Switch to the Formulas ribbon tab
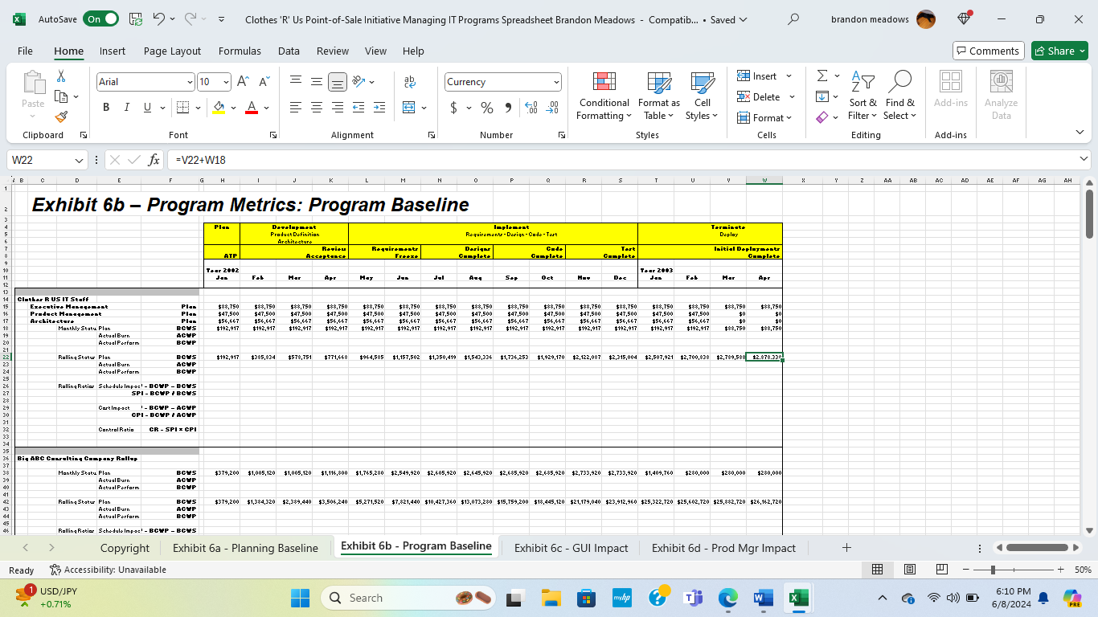 (240, 51)
